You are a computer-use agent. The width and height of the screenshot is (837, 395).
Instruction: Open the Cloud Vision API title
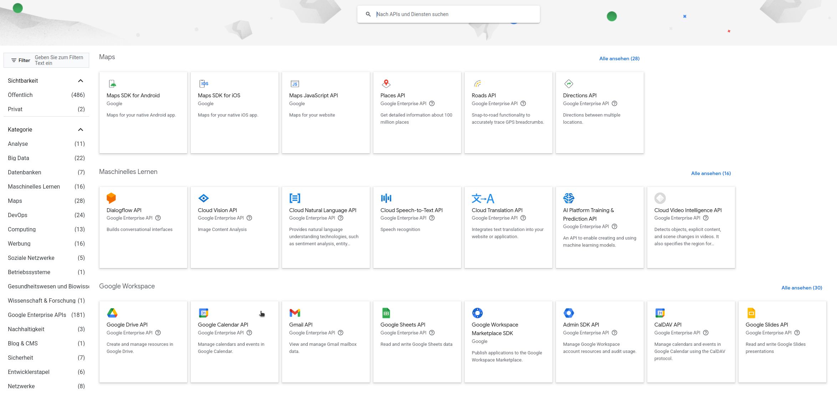217,210
